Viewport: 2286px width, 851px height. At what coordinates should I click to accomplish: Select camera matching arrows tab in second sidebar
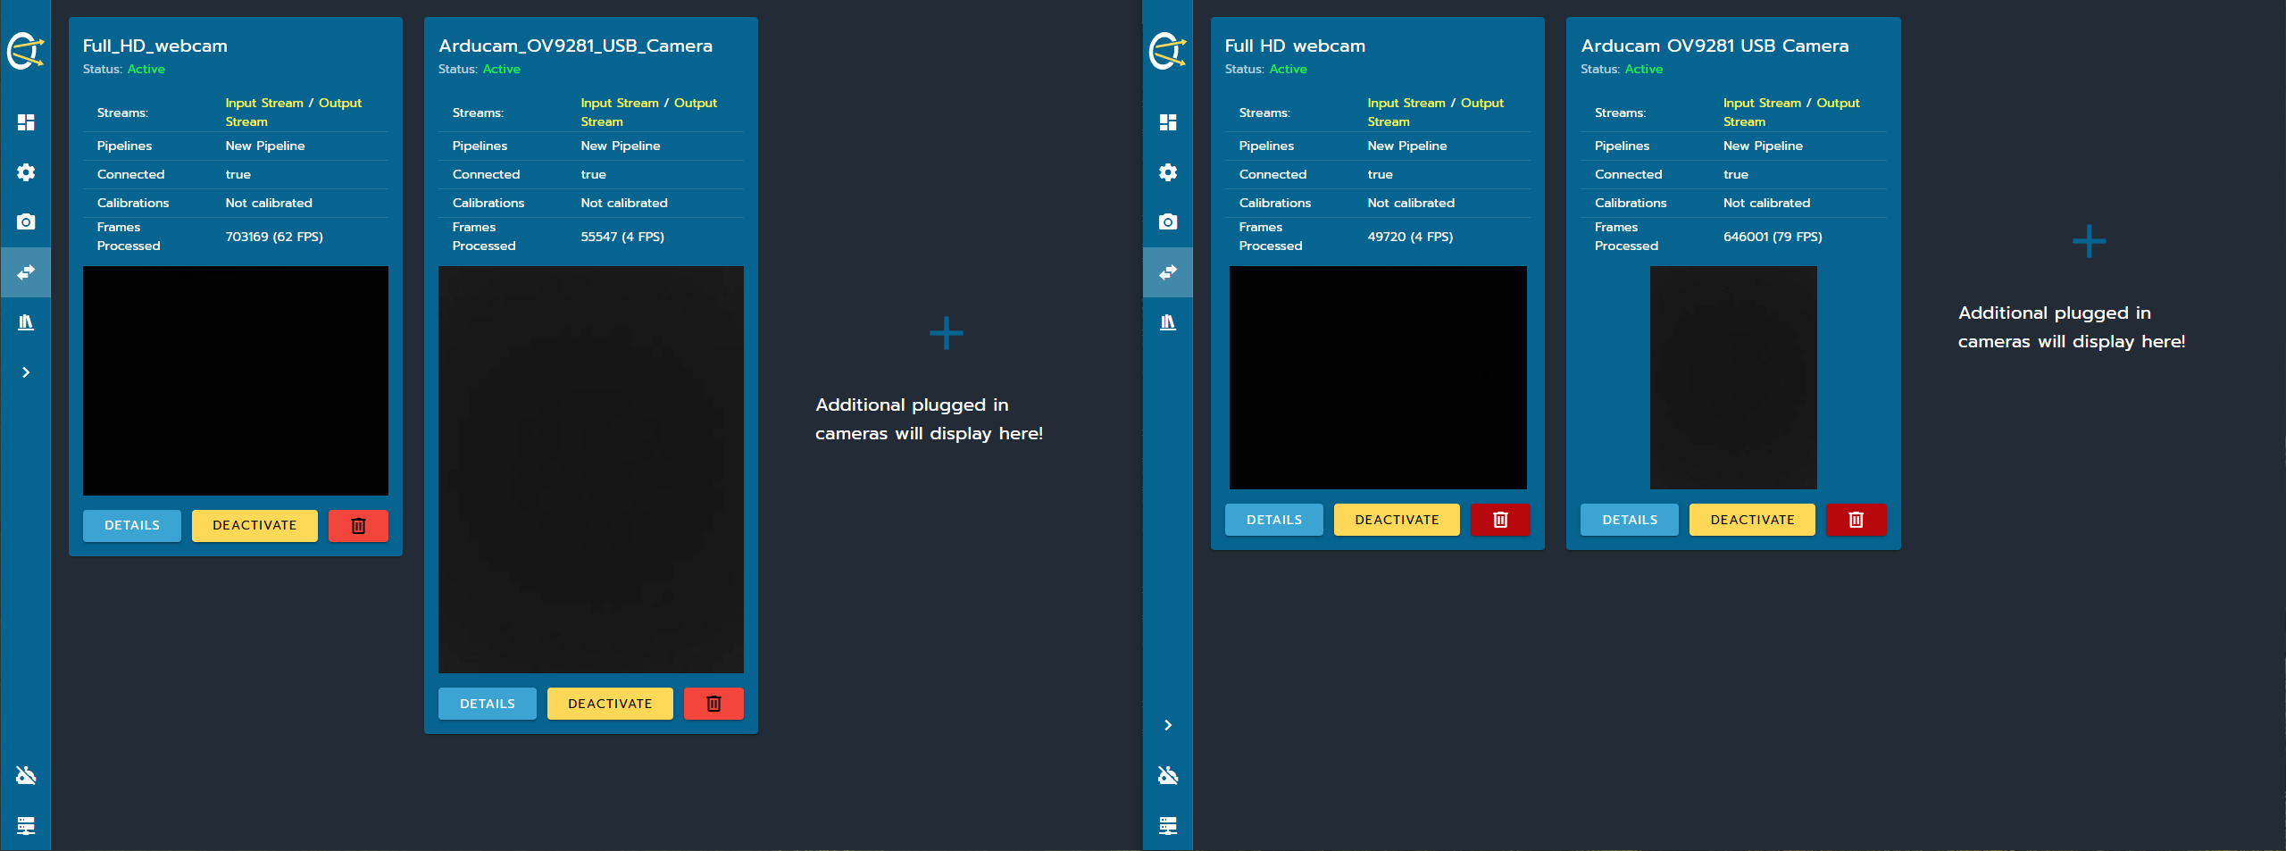[x=1167, y=272]
